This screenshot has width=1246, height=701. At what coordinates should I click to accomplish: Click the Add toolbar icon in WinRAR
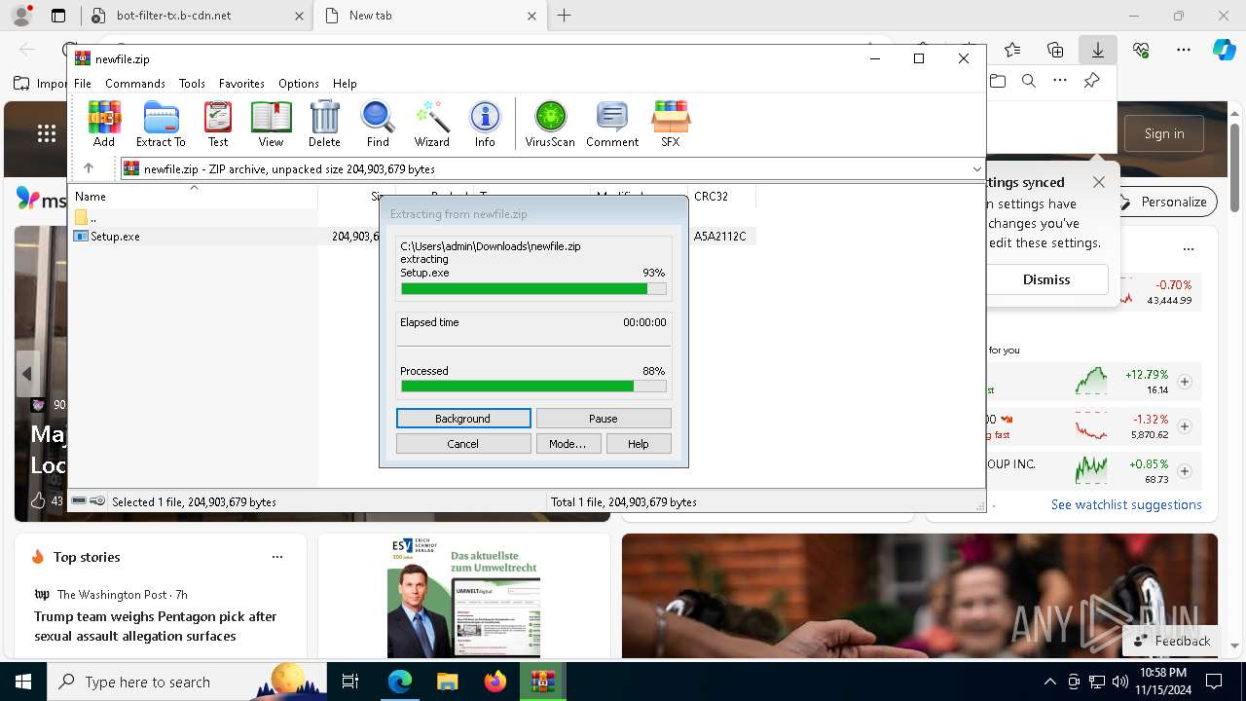pyautogui.click(x=104, y=124)
